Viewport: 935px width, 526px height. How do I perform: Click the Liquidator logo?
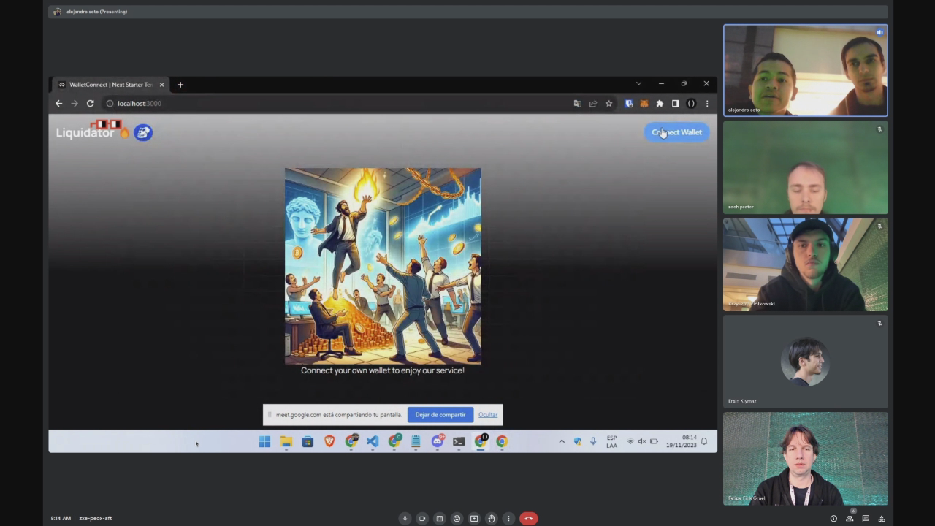92,131
